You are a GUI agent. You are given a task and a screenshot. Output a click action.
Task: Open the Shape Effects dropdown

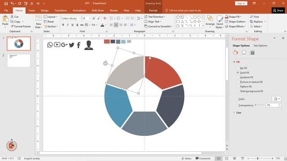coord(235,26)
